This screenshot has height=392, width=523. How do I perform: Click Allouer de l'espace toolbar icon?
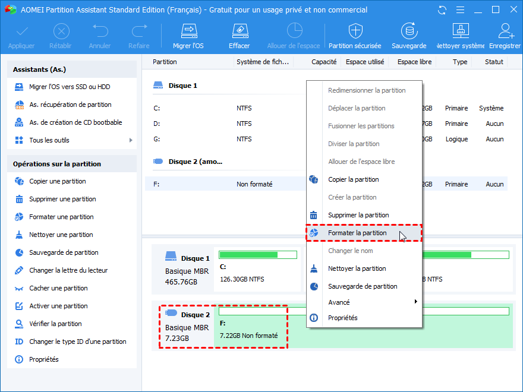coord(295,31)
